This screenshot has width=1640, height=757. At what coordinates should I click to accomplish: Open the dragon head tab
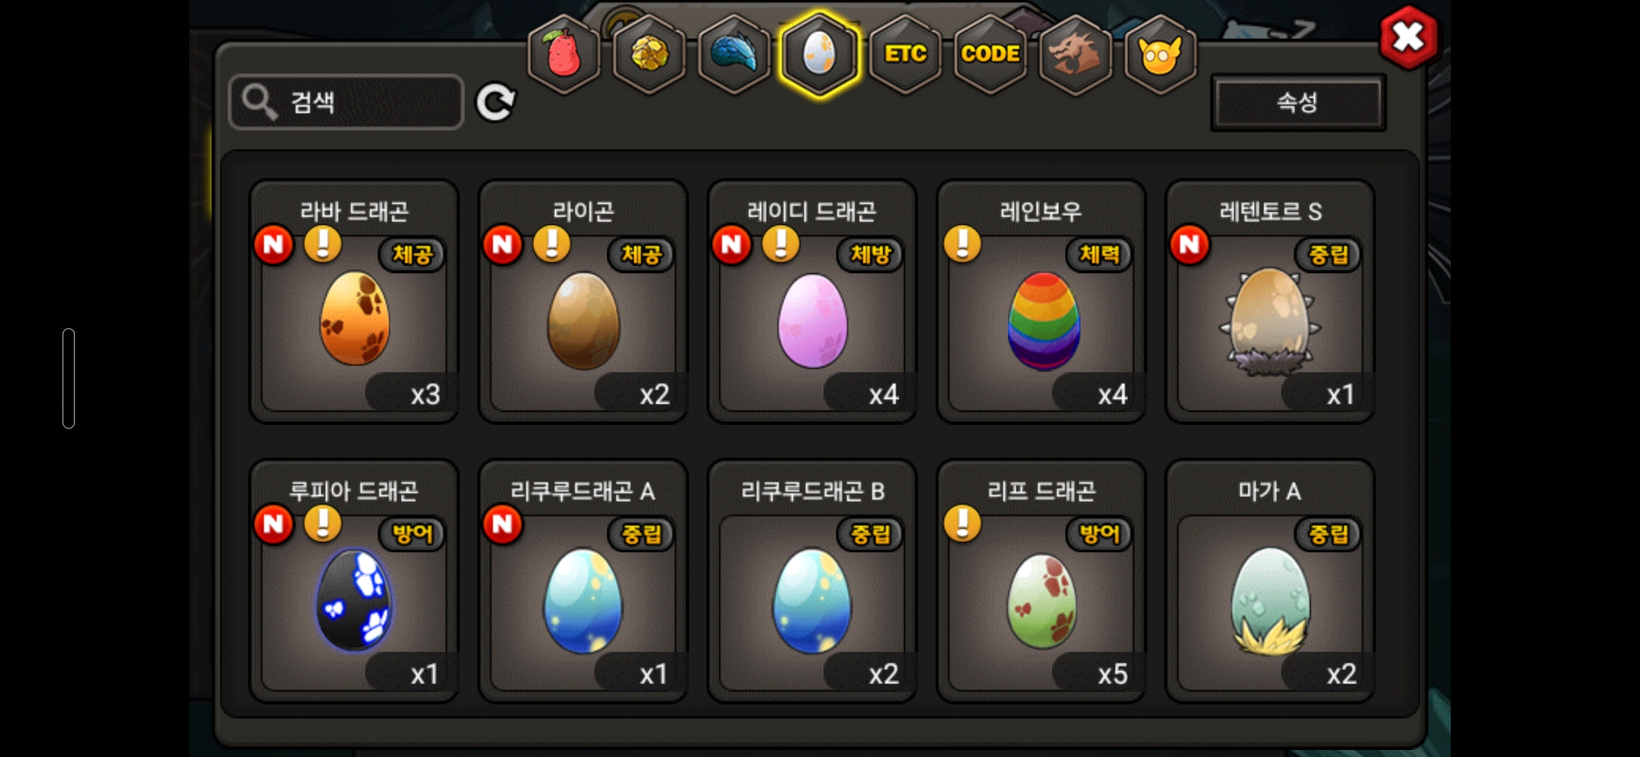coord(1075,55)
